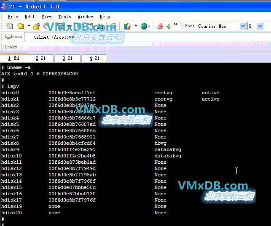Open the File menu

point(13,17)
